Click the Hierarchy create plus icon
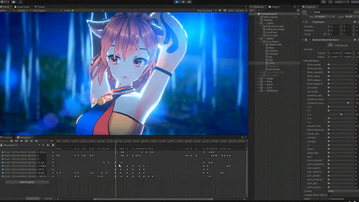Screen dimensions: 359x202 [251, 10]
